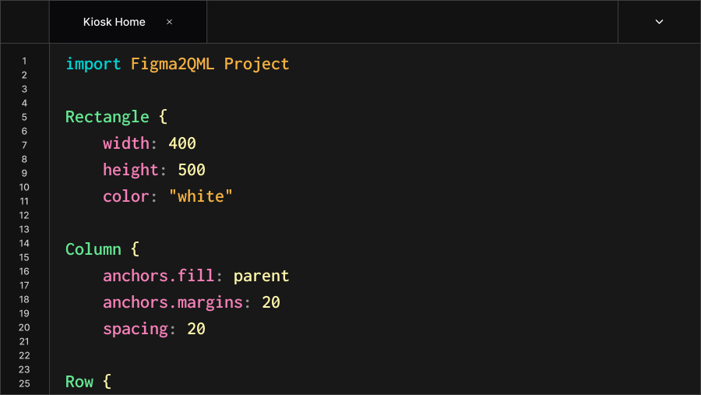Click the 'Column' type name
701x395 pixels.
click(x=93, y=249)
